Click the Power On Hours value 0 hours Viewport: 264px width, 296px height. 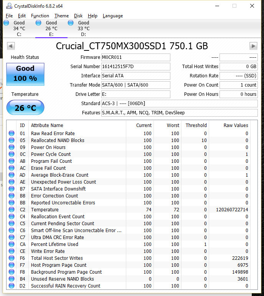click(x=239, y=94)
